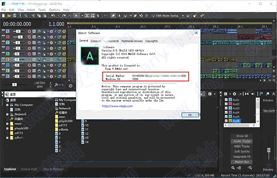The height and width of the screenshot is (178, 277).
Task: Click the Cut scissors icon in toolbar
Action: click(x=33, y=16)
